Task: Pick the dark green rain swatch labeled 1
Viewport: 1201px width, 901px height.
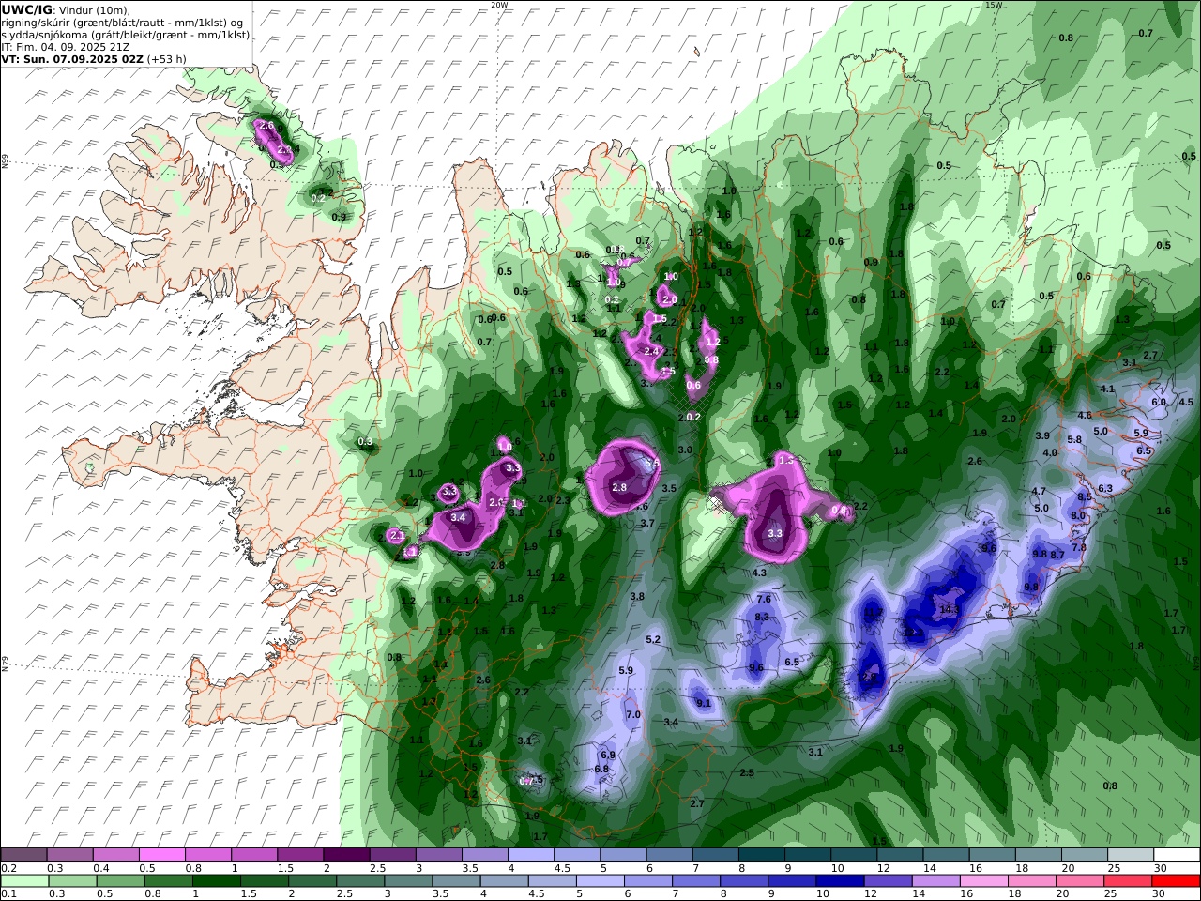Action: pyautogui.click(x=217, y=881)
